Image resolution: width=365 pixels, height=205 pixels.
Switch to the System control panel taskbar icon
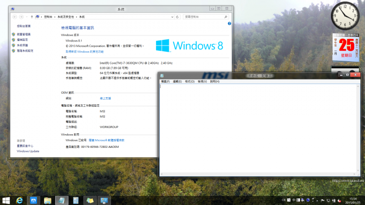tap(104, 200)
